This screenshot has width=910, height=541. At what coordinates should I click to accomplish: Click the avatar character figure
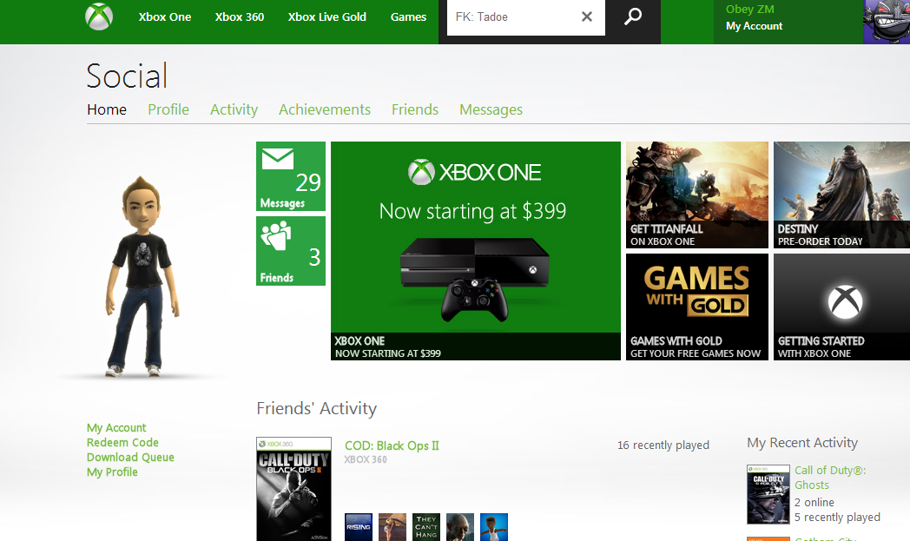141,276
